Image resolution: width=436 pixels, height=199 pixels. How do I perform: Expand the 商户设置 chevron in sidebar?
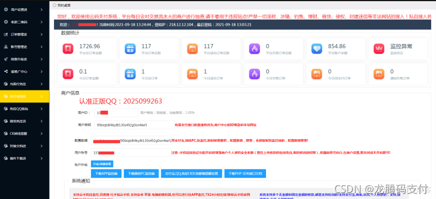[41, 10]
